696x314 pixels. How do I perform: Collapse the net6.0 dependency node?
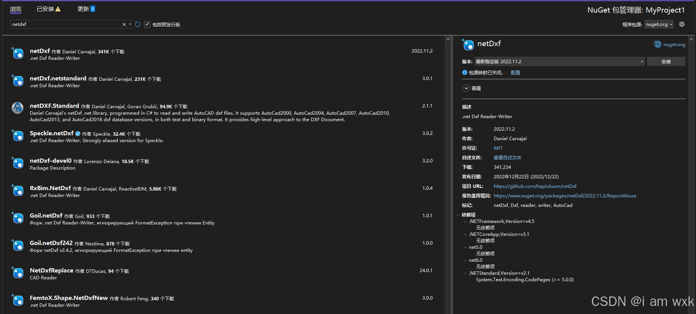click(465, 260)
